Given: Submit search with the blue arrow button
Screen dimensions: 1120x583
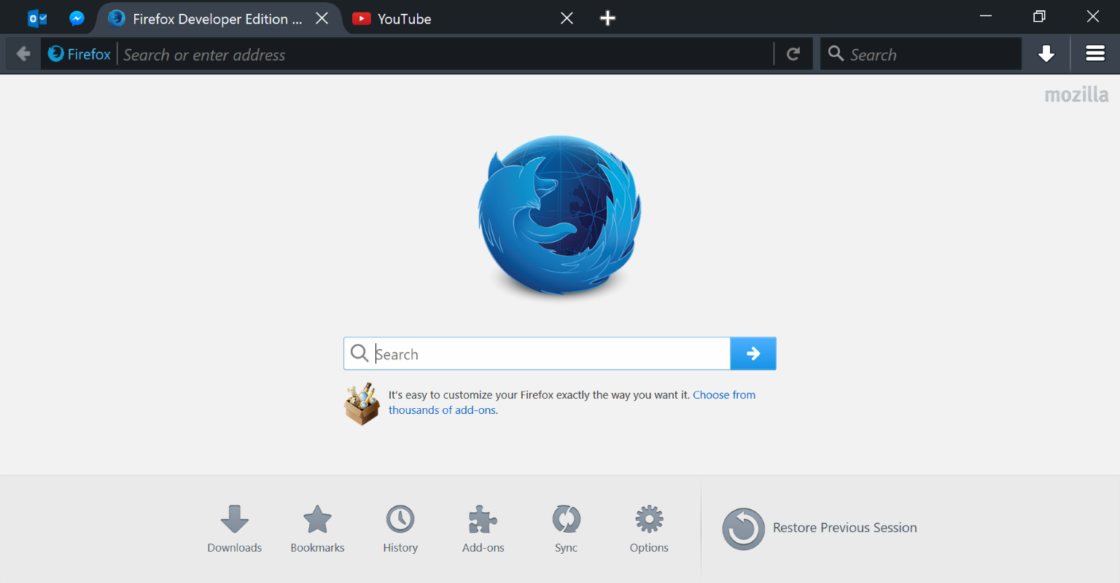Looking at the screenshot, I should (x=752, y=353).
